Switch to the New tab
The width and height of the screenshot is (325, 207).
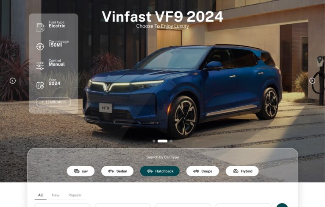coord(56,195)
